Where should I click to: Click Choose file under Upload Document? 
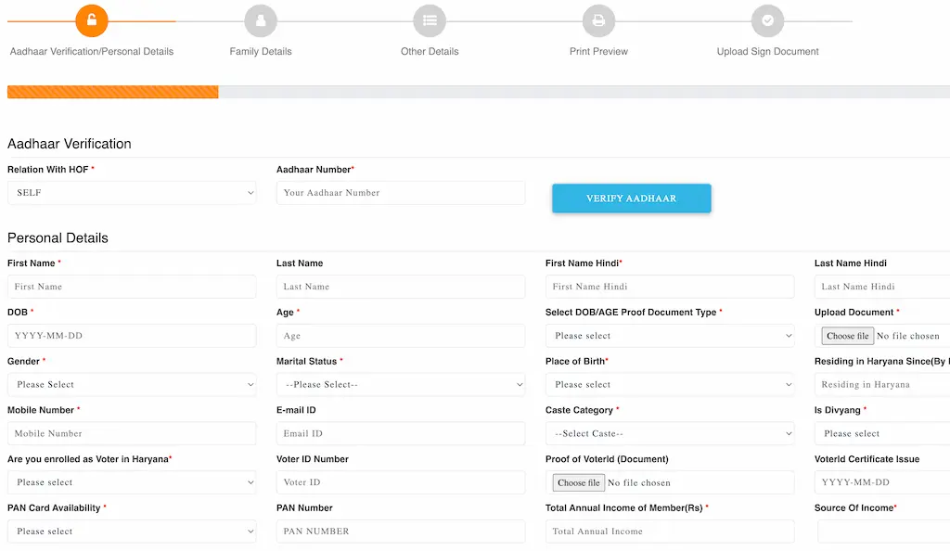[846, 336]
